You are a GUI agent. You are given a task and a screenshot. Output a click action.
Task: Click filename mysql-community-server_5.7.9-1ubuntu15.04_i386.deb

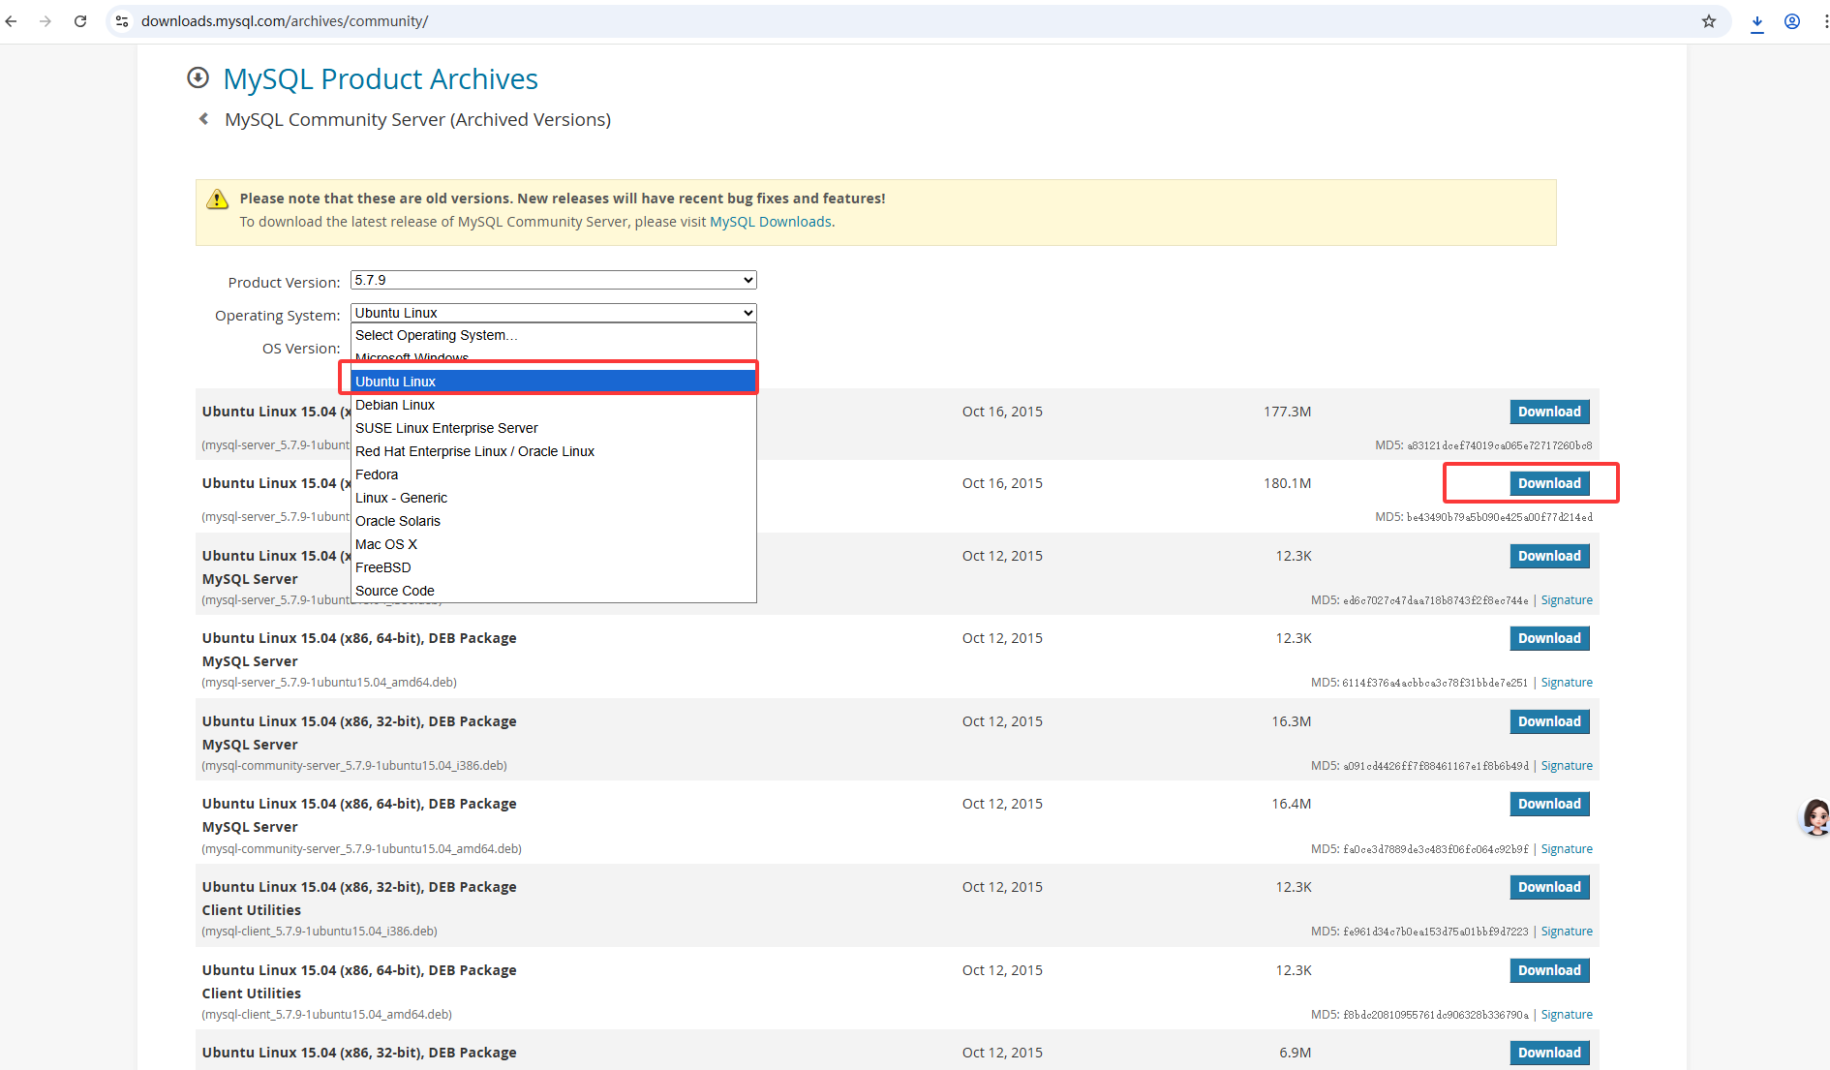click(x=354, y=766)
